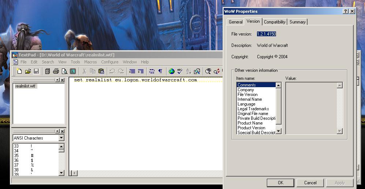Screen dimensions: 365x189
Task: Click the Paste clipboard icon
Action: pos(101,71)
